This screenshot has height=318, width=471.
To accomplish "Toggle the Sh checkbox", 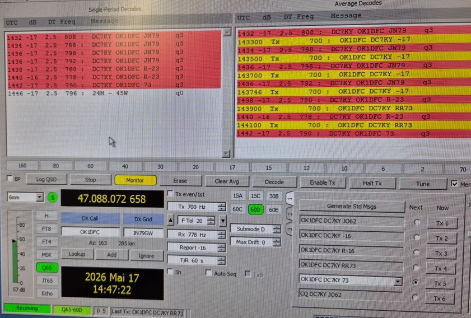I will pyautogui.click(x=170, y=272).
